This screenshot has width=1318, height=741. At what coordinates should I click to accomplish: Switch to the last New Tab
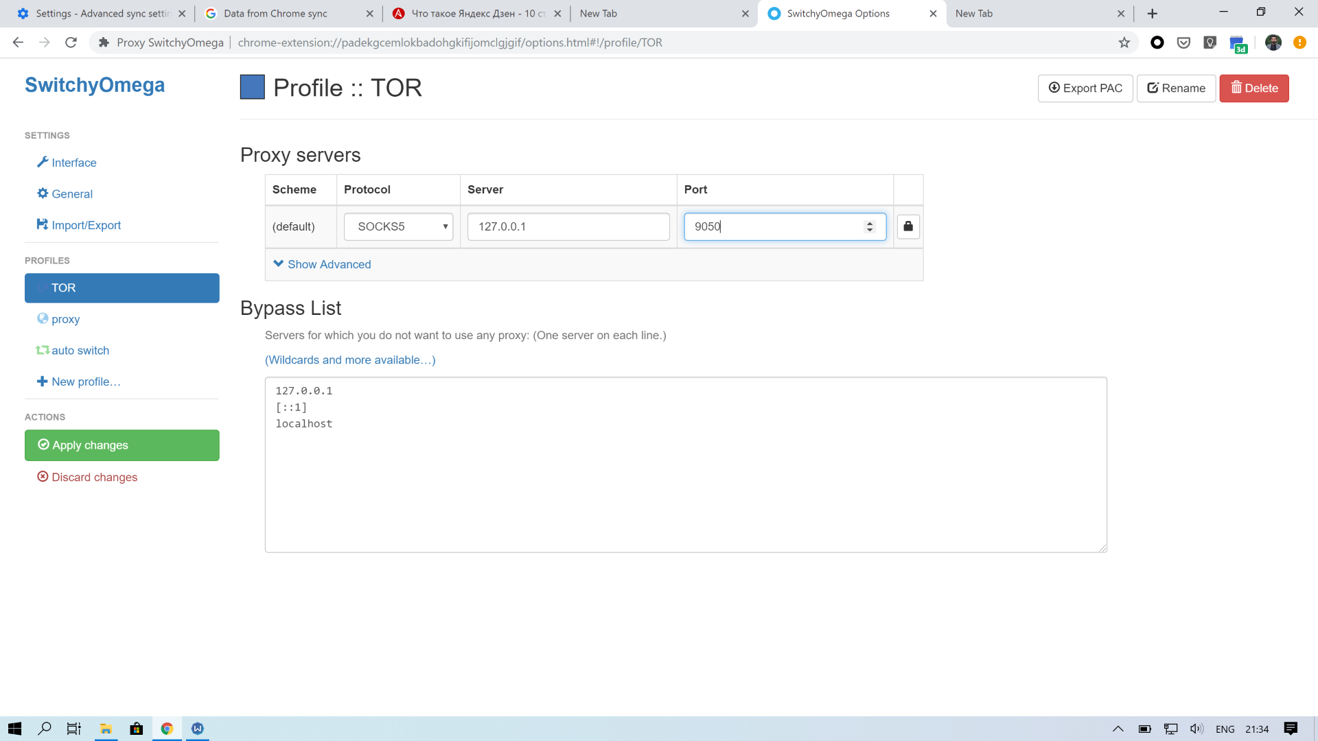[1040, 14]
